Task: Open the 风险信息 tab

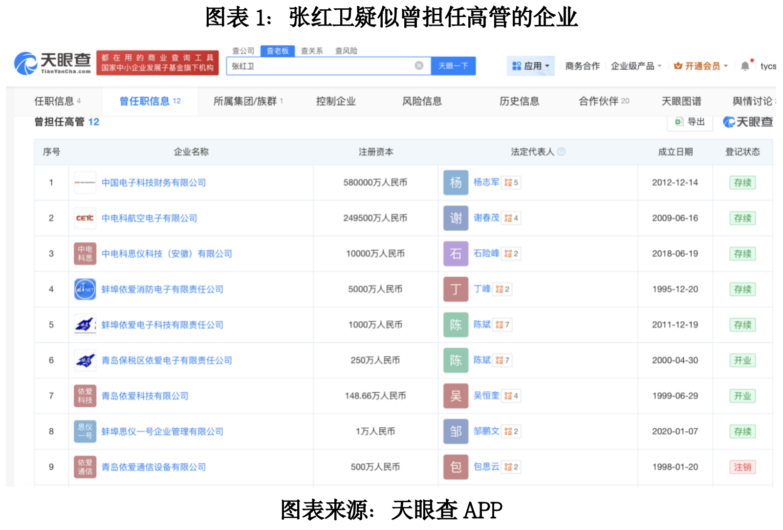Action: [422, 101]
